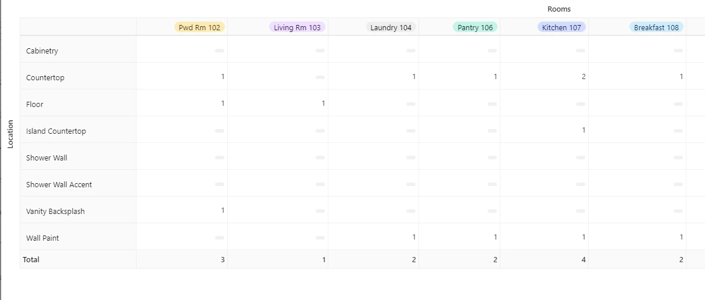
Task: Select the Countertop row label
Action: pos(45,77)
